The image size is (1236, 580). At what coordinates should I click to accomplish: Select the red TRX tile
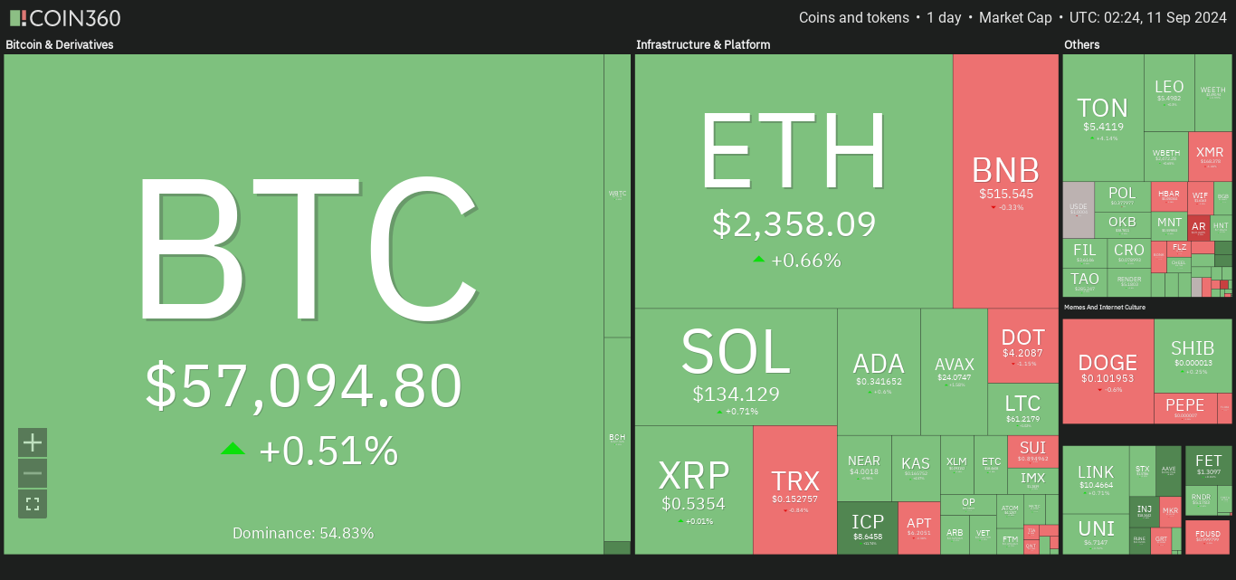coord(794,490)
